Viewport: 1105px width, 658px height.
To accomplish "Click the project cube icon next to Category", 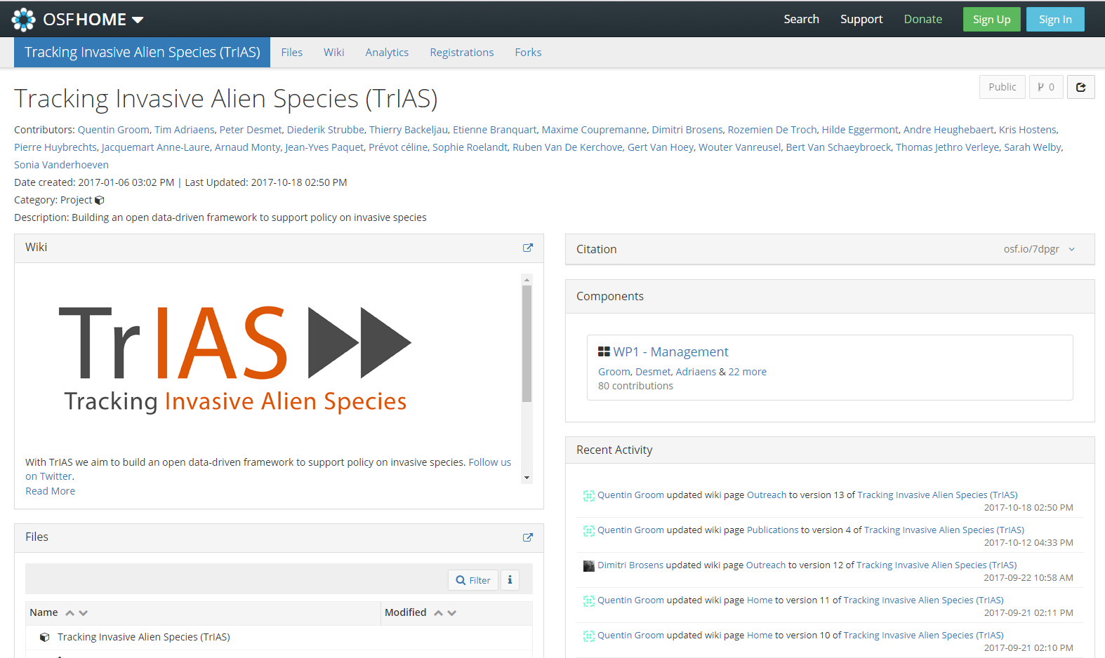I will coord(100,200).
